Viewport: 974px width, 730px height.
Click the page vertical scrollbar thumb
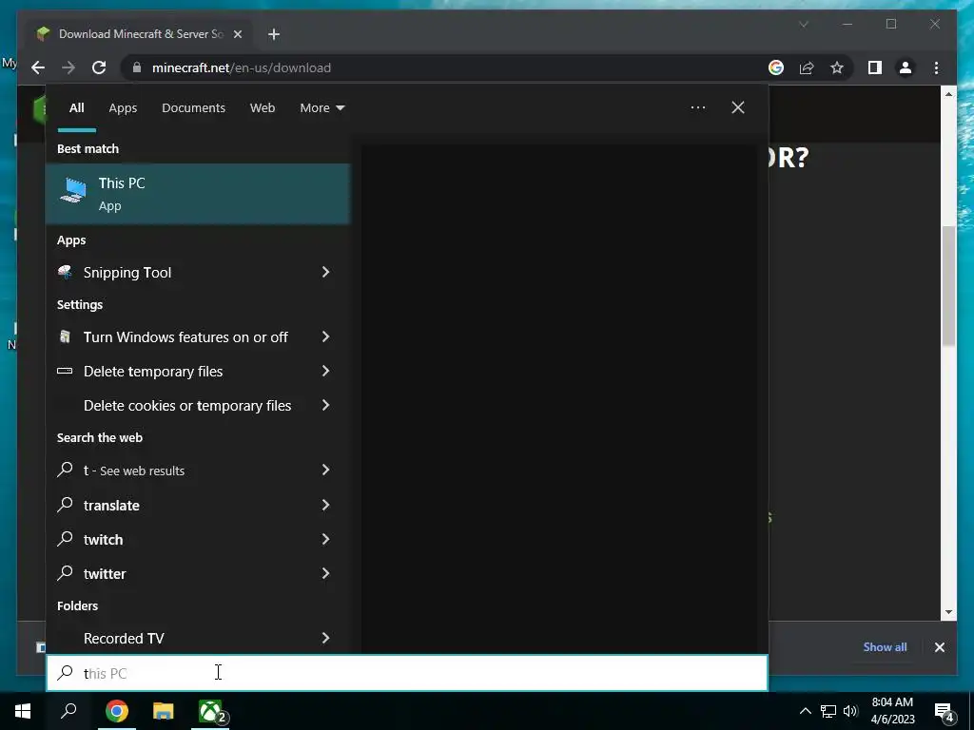point(948,285)
